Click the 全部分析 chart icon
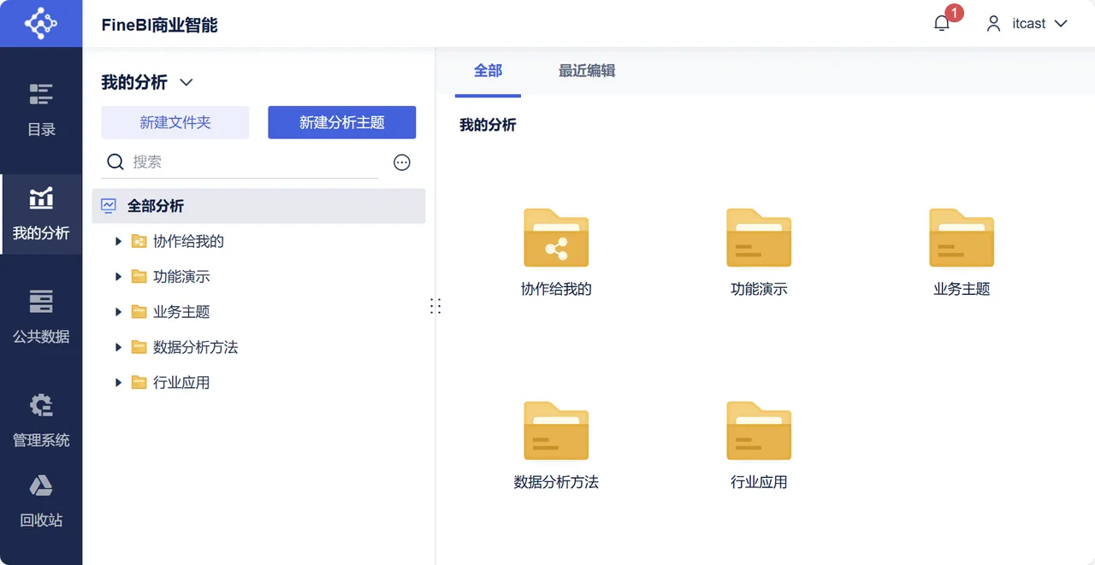The width and height of the screenshot is (1095, 565). [x=109, y=206]
